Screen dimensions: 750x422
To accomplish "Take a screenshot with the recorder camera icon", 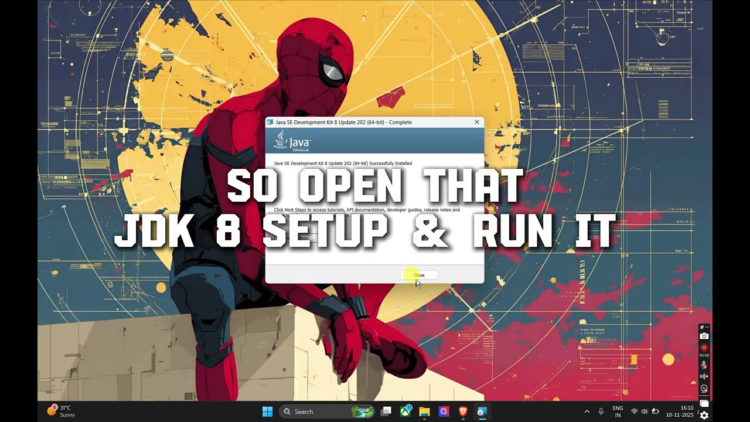I will click(x=704, y=336).
